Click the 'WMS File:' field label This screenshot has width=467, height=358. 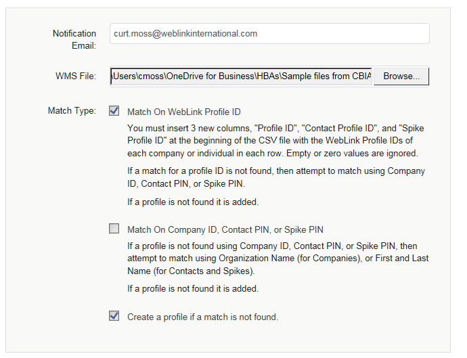coord(76,76)
